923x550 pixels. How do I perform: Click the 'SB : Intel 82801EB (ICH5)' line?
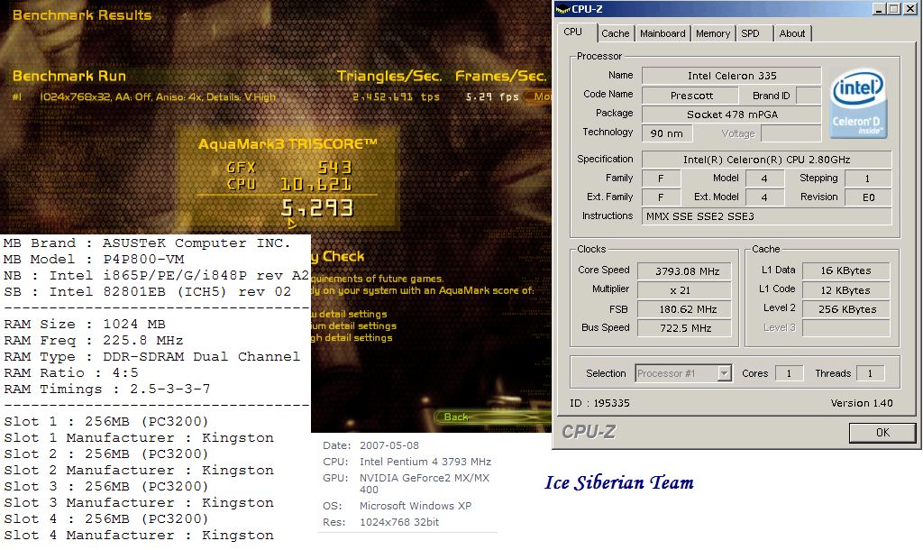click(147, 292)
